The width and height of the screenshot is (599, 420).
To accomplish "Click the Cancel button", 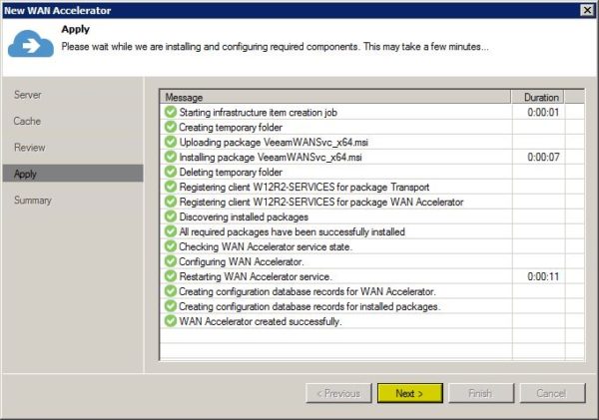I will coord(553,393).
